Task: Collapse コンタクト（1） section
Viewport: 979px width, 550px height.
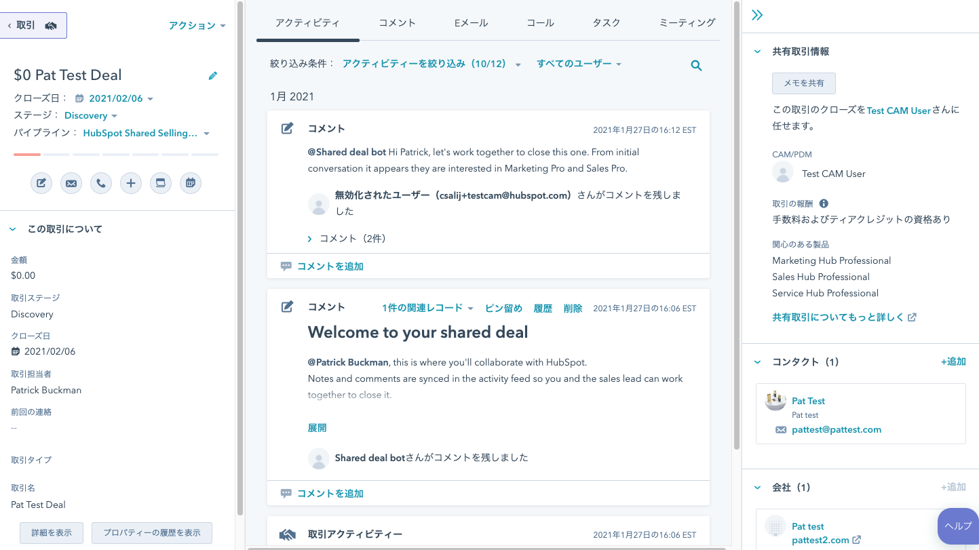Action: pyautogui.click(x=758, y=362)
